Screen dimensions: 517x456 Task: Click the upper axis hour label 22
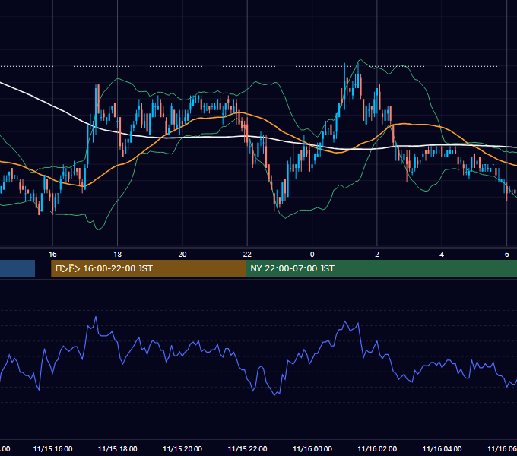247,255
